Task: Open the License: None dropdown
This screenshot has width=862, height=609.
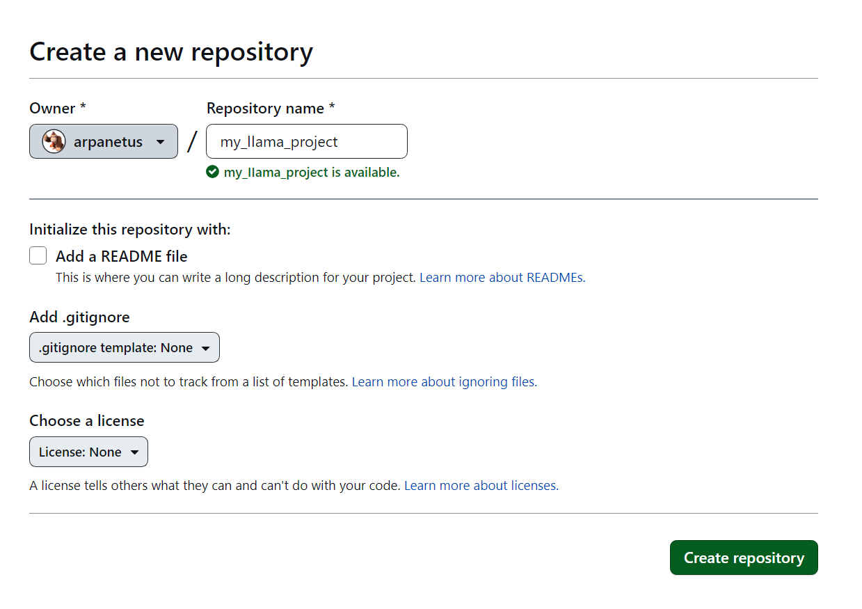Action: point(88,452)
